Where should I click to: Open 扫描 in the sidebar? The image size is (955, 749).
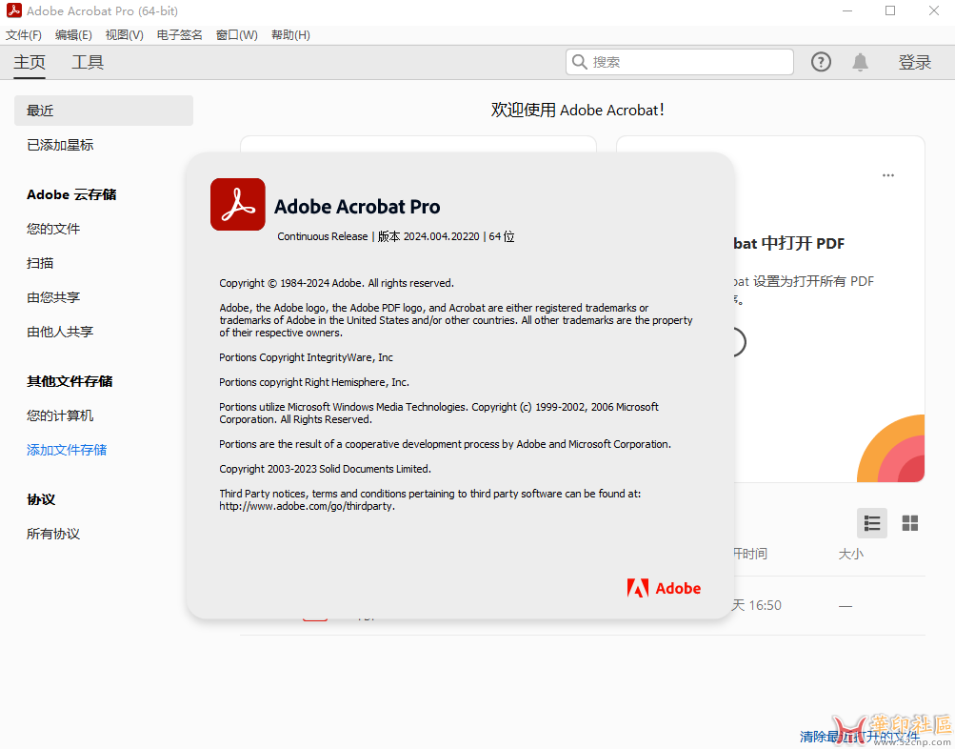coord(40,263)
